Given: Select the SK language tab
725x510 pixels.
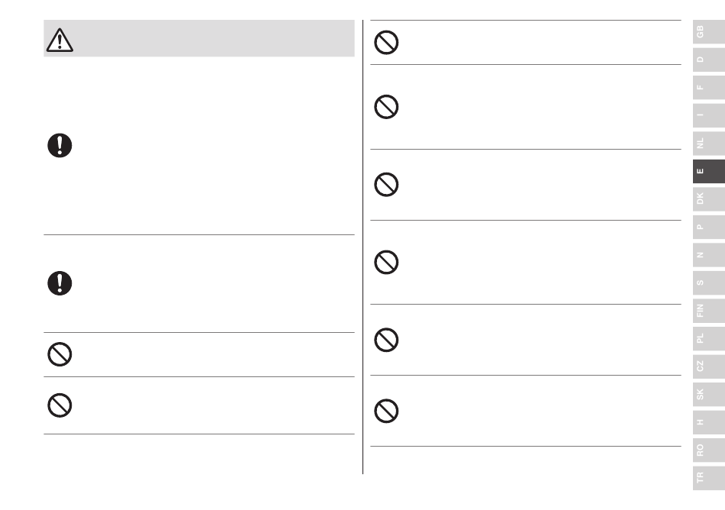Looking at the screenshot, I should pyautogui.click(x=709, y=395).
